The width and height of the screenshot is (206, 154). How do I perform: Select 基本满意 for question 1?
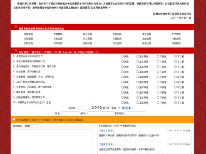coord(137,56)
